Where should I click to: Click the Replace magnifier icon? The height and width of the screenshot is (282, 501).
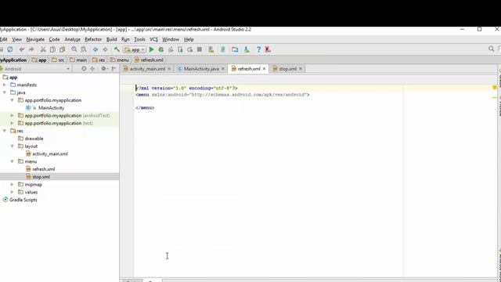pyautogui.click(x=84, y=49)
